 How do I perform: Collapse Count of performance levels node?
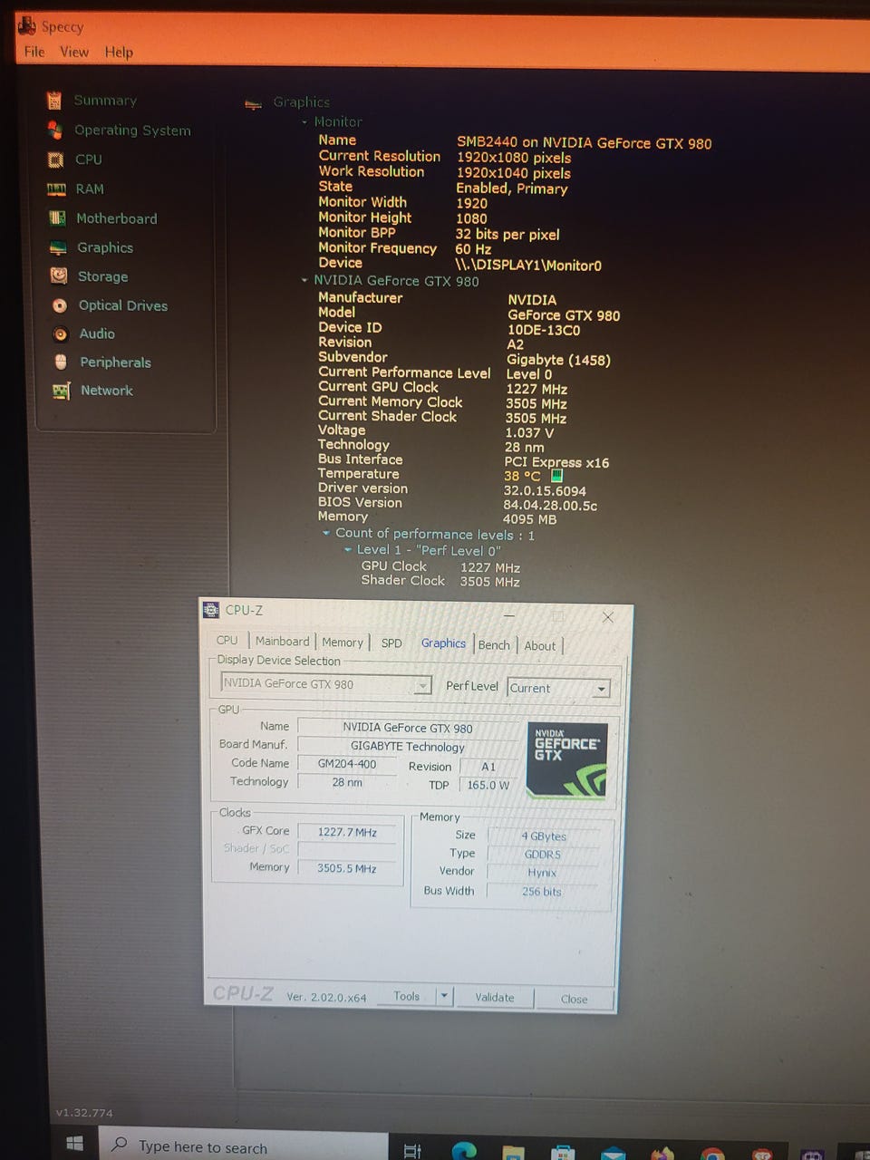[x=326, y=533]
